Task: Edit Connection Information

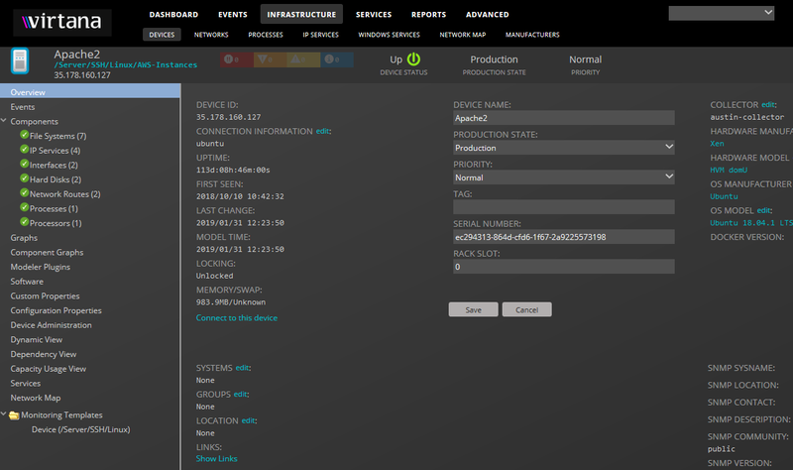Action: pyautogui.click(x=322, y=131)
